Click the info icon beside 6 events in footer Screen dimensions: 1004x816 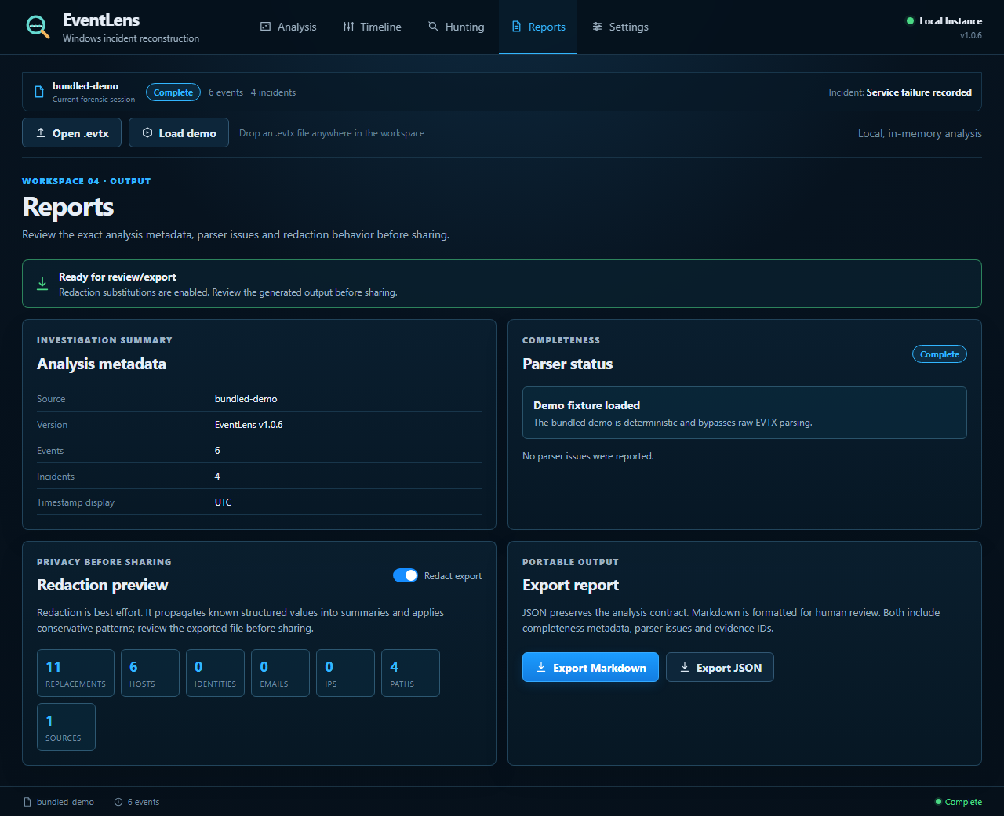(118, 802)
